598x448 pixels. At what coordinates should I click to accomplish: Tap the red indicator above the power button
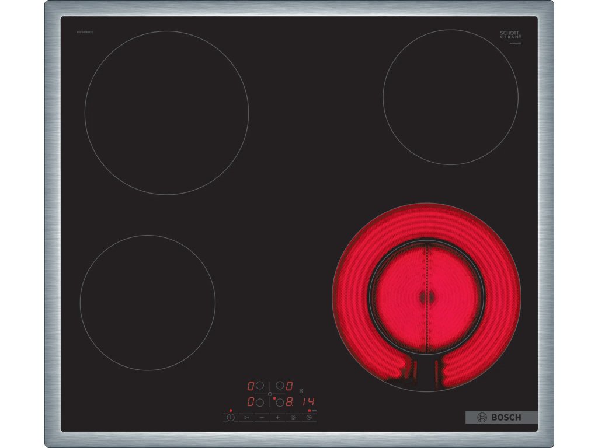point(231,411)
